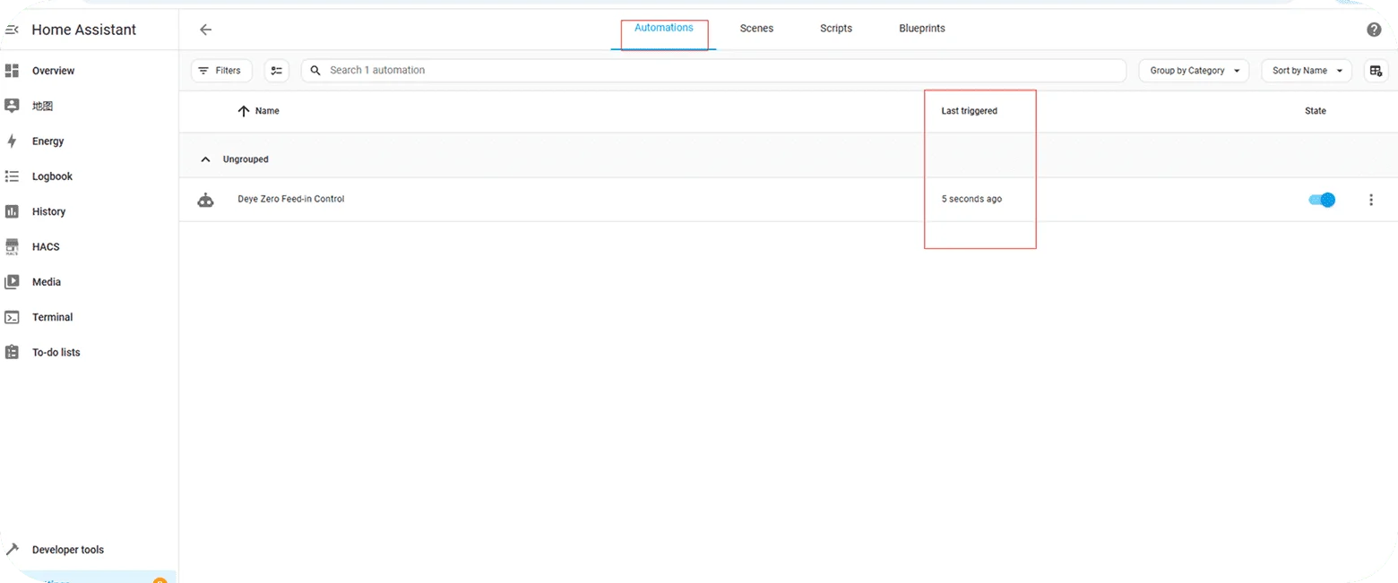Sort by Name column header
This screenshot has height=583, width=1398.
[x=266, y=111]
